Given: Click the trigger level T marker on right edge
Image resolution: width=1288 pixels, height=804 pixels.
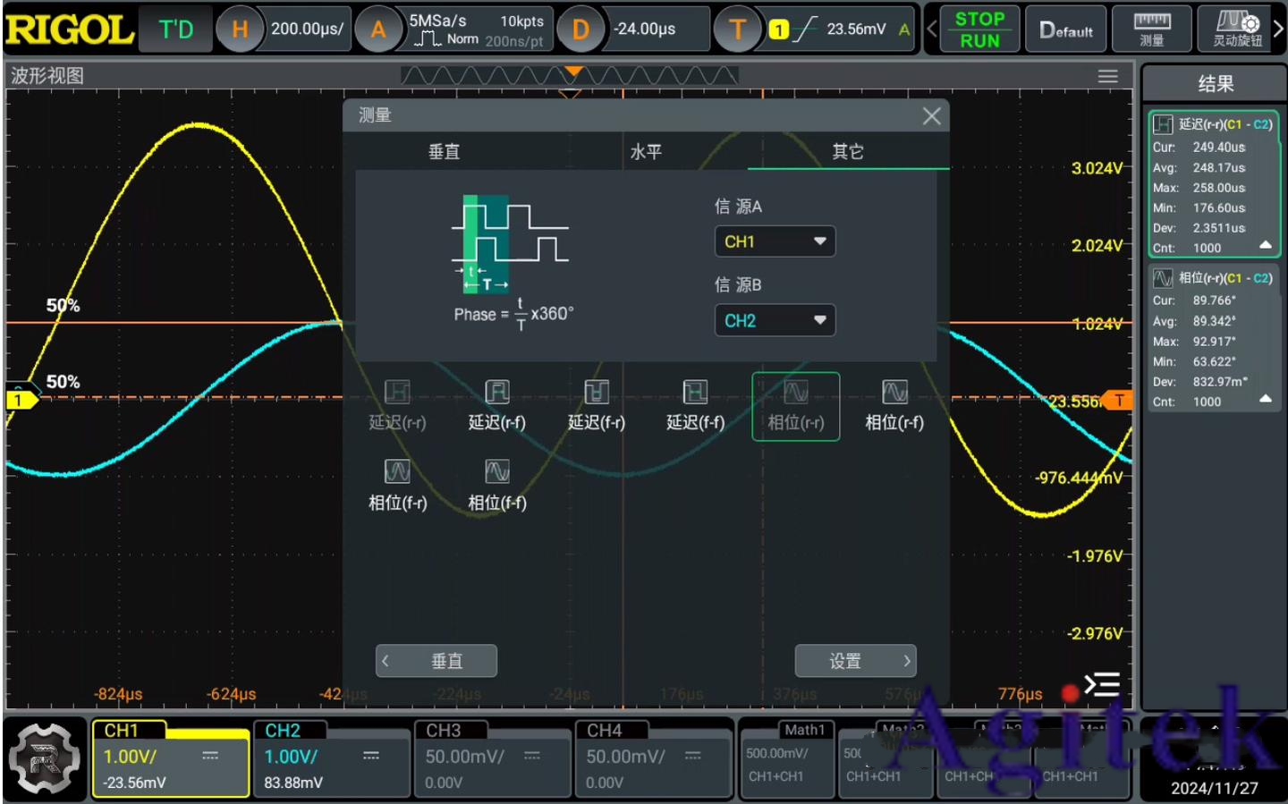Looking at the screenshot, I should pos(1119,401).
